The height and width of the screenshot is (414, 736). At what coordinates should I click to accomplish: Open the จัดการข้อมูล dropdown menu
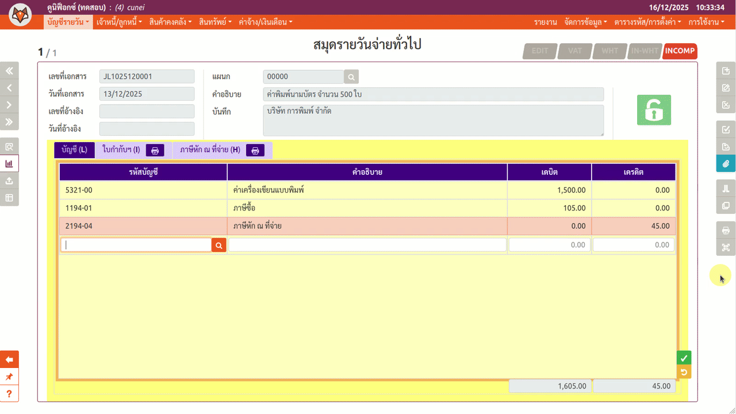tap(585, 22)
